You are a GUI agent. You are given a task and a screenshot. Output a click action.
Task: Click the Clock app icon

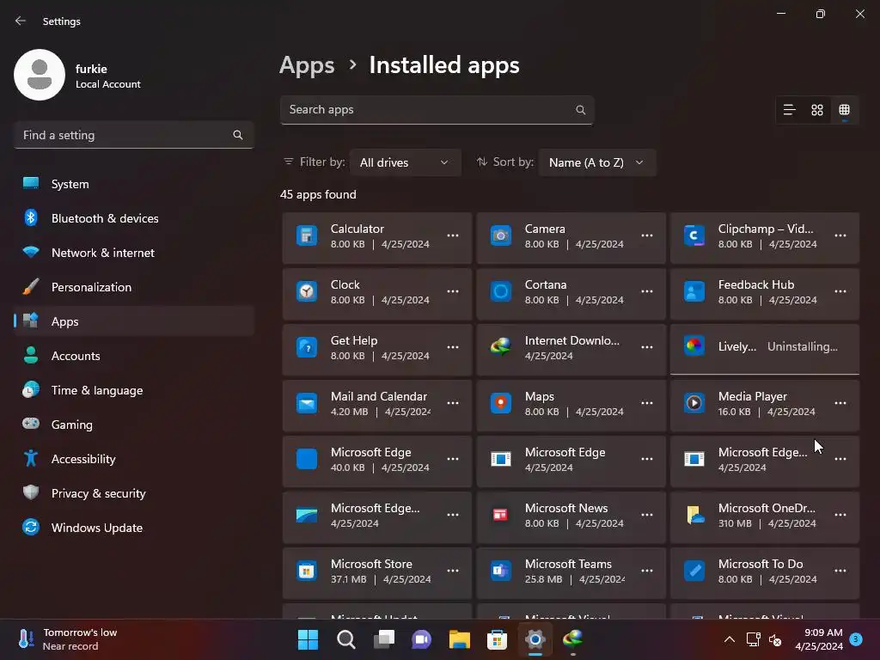pos(307,291)
